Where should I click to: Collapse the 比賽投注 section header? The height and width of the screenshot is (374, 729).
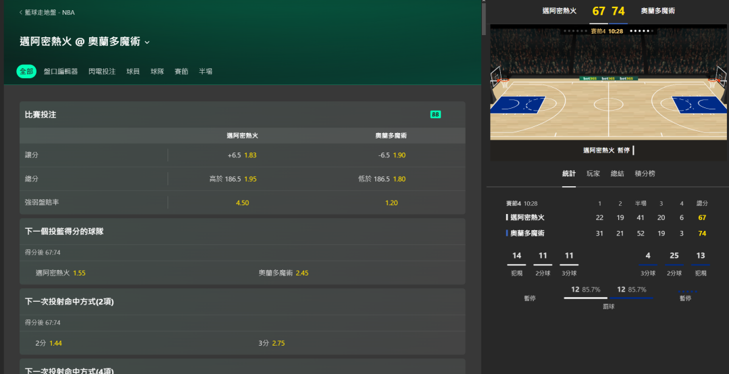[242, 115]
